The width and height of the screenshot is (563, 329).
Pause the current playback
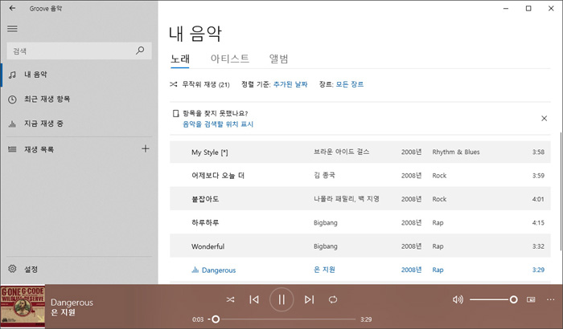click(281, 299)
